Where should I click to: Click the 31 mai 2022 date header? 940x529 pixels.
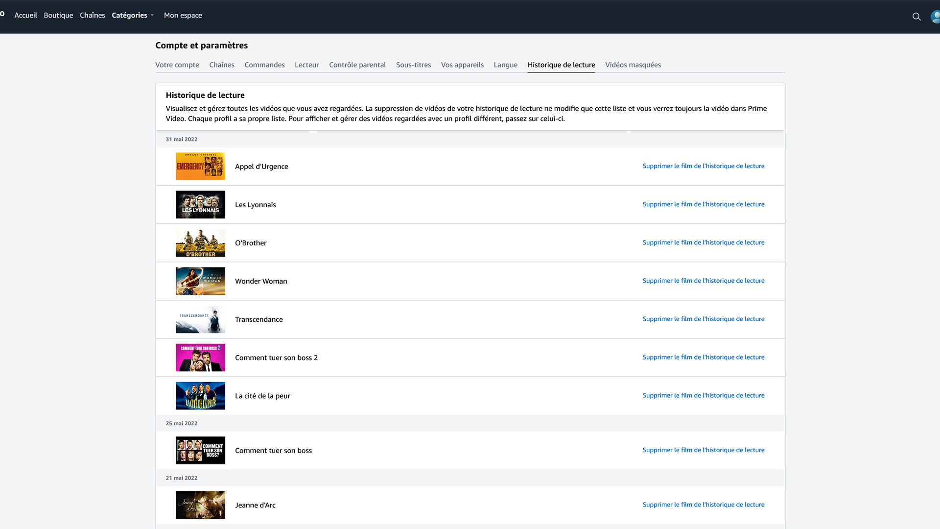(182, 139)
